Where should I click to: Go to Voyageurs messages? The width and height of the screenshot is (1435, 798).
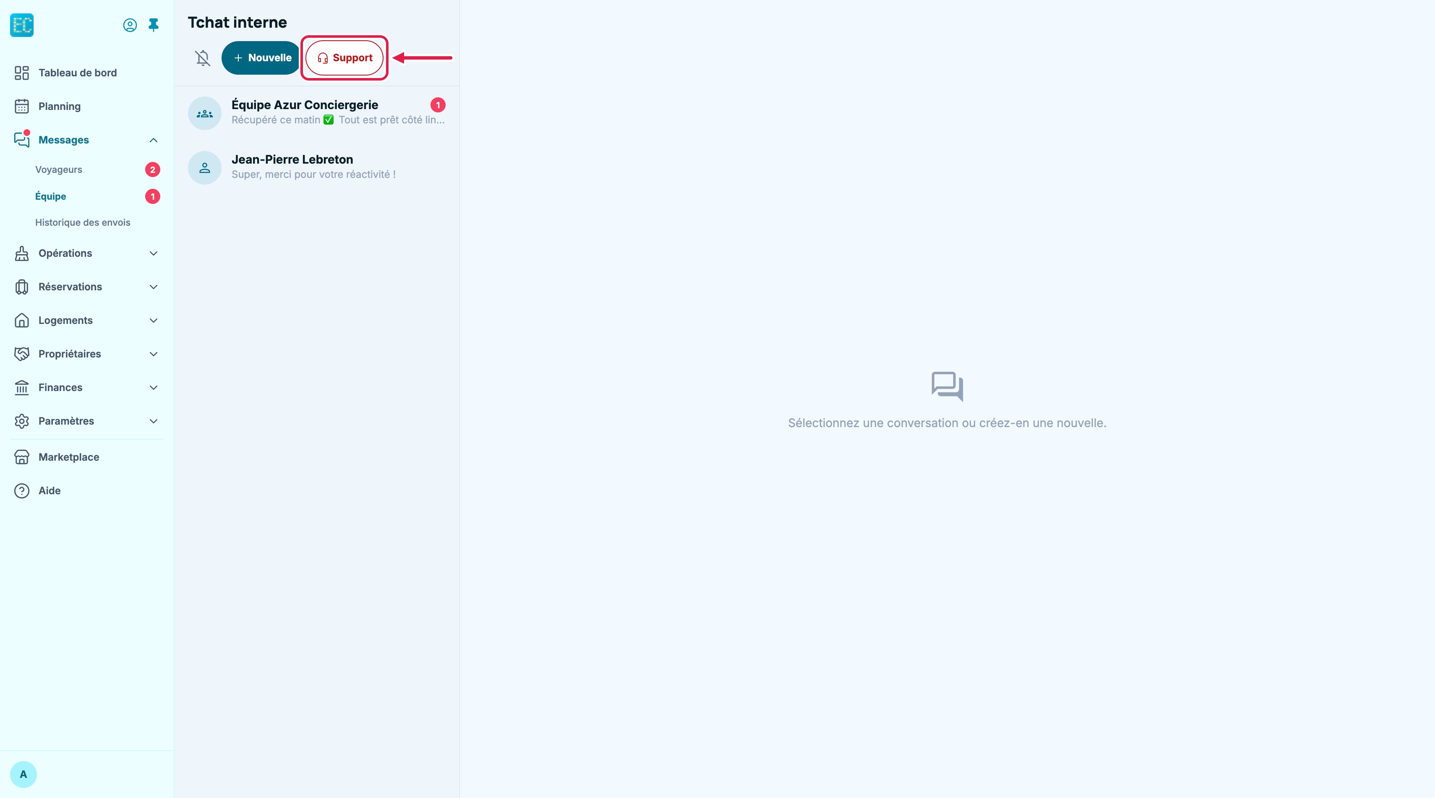[x=58, y=169]
